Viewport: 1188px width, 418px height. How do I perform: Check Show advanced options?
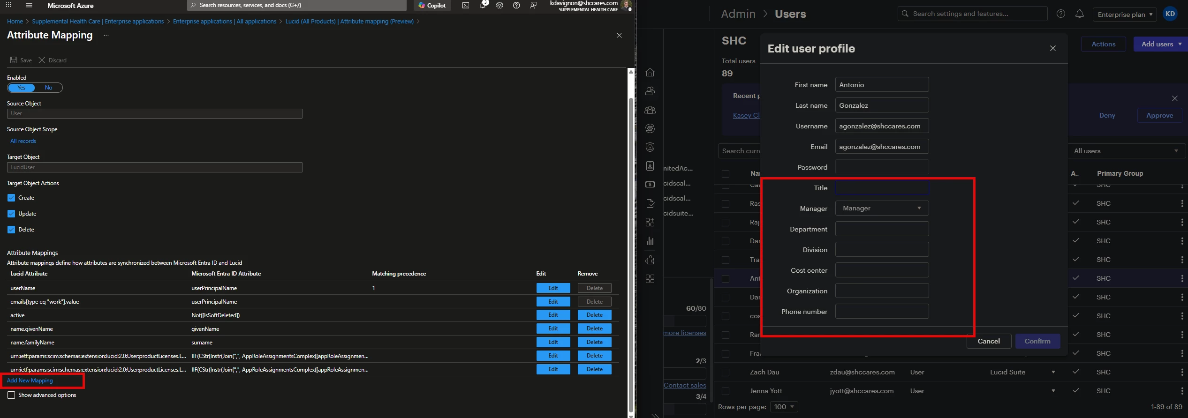[x=11, y=395]
